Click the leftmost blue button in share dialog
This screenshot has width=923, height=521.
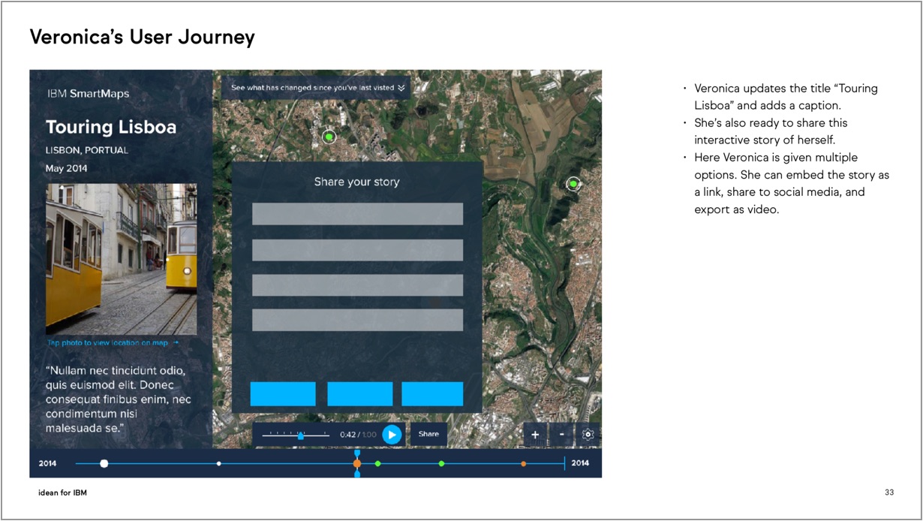point(283,394)
